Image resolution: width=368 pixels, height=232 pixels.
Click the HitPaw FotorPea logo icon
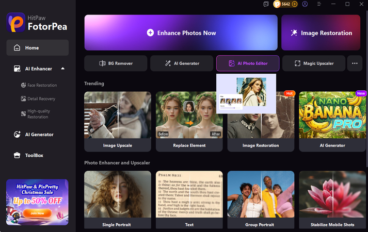coord(15,23)
